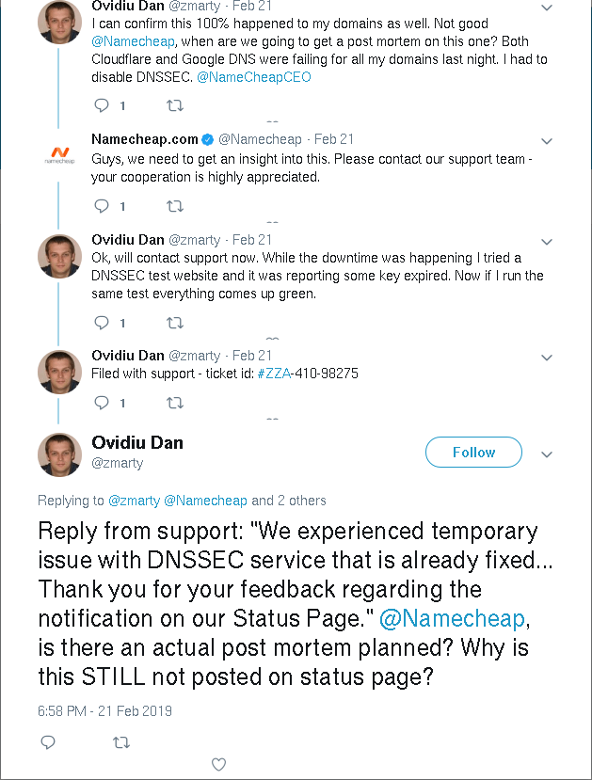Click the blue verified badge next to Namecheap.com
The height and width of the screenshot is (780, 592).
coord(209,138)
